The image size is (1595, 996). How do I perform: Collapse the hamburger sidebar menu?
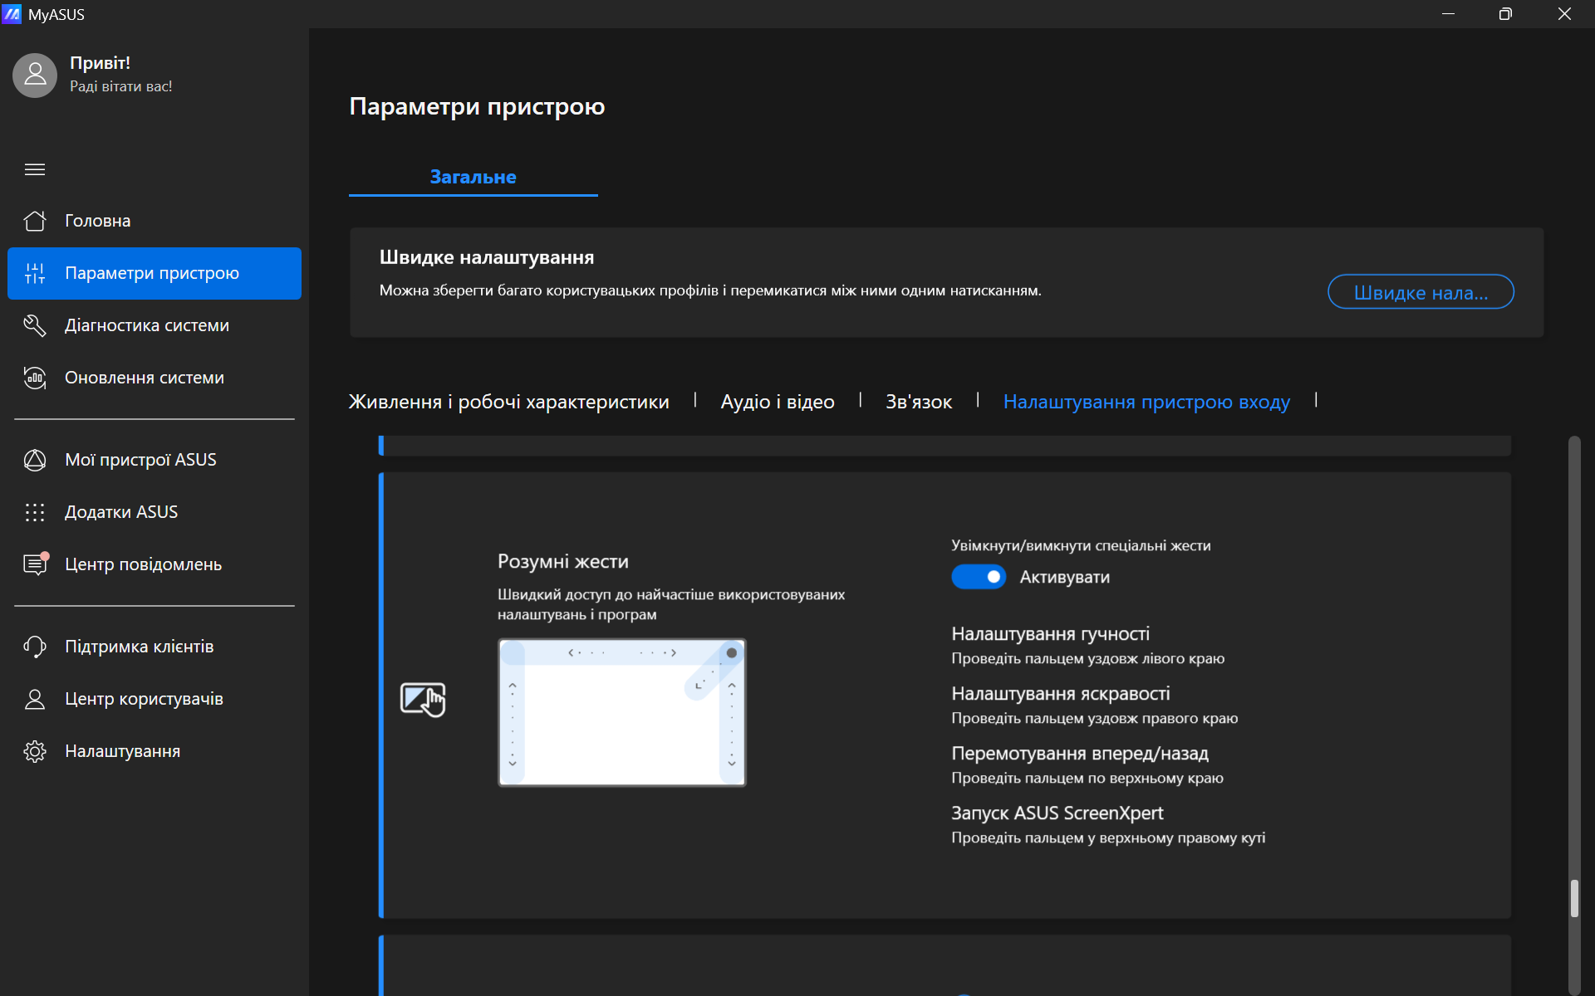[35, 169]
